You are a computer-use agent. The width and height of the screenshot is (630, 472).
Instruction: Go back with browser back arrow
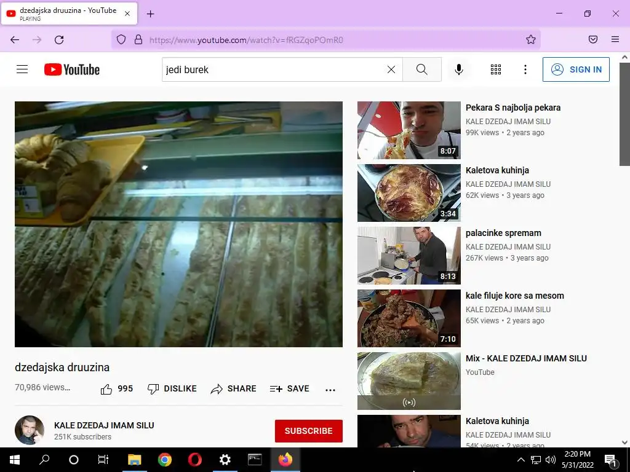click(x=15, y=39)
